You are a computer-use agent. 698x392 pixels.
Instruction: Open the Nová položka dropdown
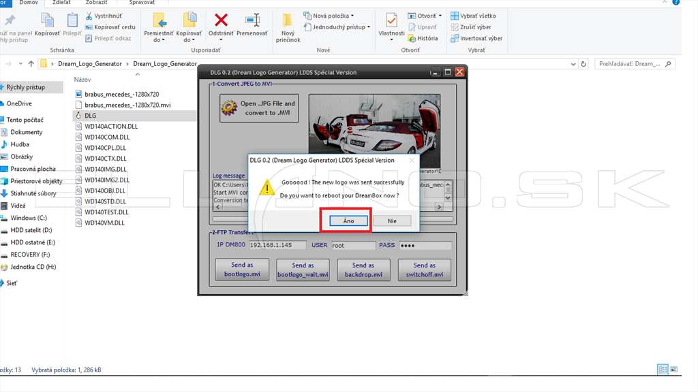(x=329, y=16)
